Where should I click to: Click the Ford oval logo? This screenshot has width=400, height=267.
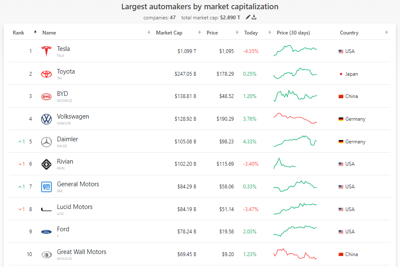pos(46,232)
